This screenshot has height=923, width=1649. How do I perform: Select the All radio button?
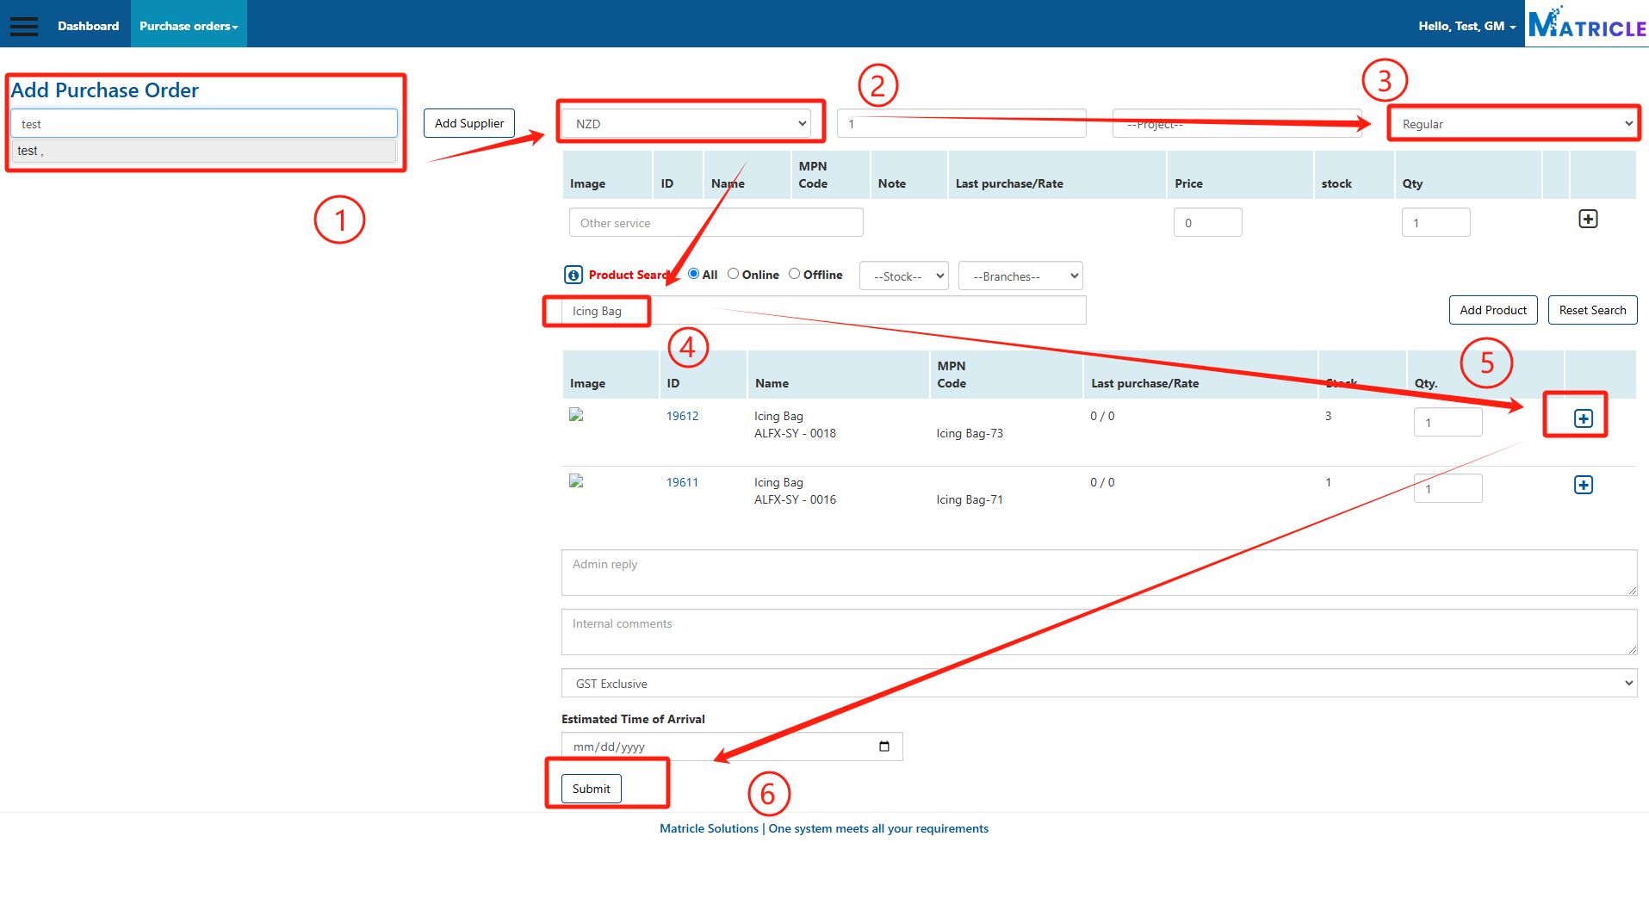[x=693, y=274]
